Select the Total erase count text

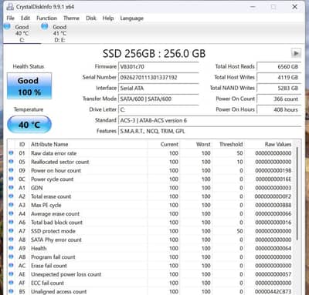click(x=51, y=196)
